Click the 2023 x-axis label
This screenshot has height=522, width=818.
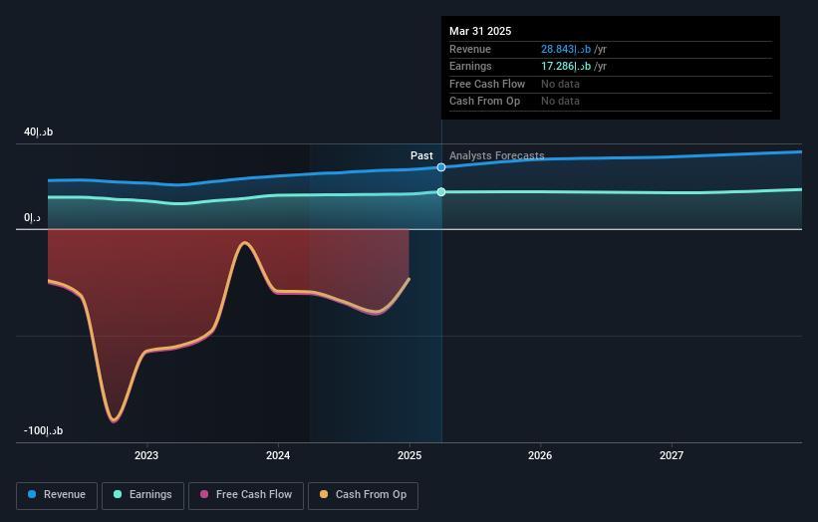146,455
